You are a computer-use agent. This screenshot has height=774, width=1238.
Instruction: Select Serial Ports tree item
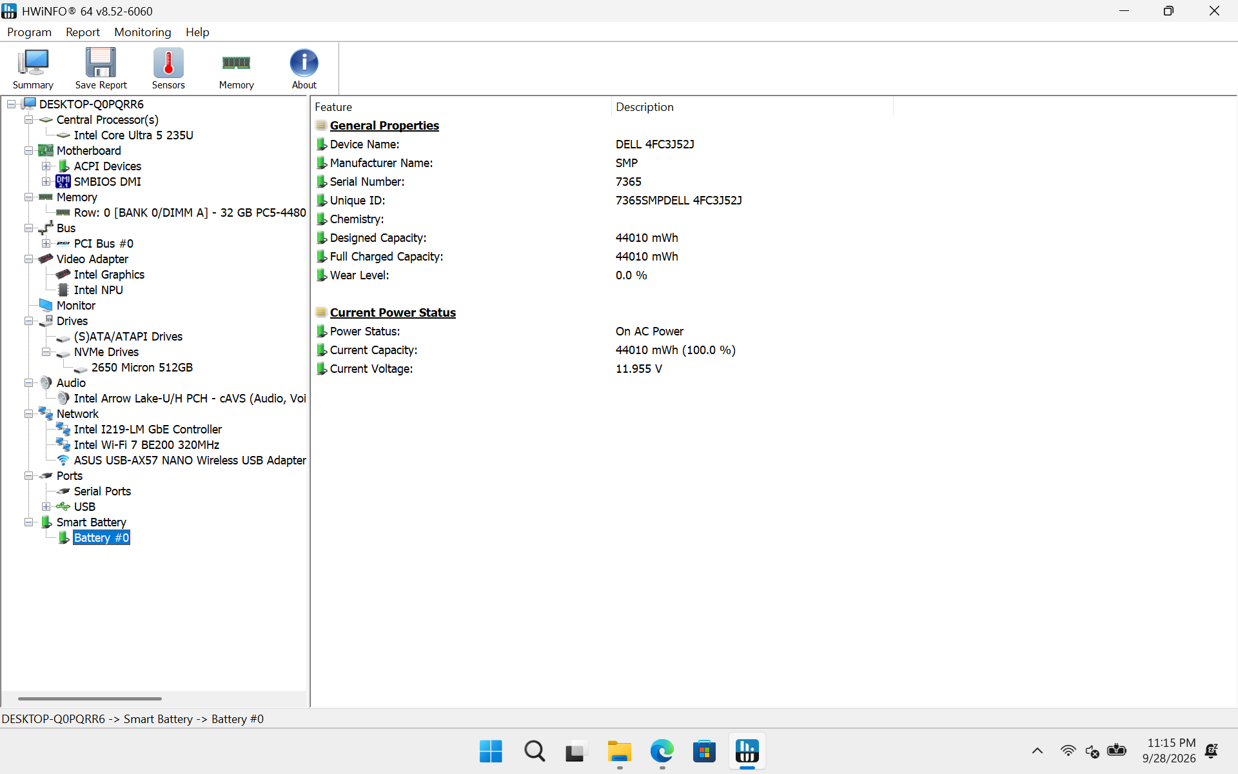coord(103,491)
